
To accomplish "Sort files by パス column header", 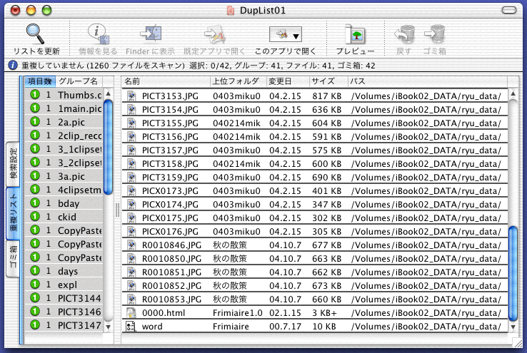I will (x=428, y=81).
